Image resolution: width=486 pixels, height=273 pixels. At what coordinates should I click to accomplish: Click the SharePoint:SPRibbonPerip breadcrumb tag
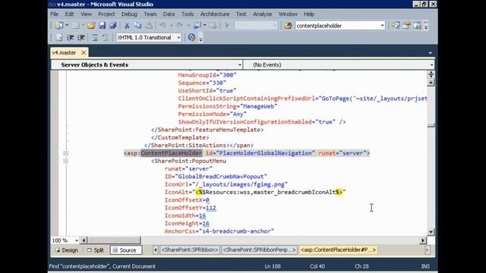259,249
